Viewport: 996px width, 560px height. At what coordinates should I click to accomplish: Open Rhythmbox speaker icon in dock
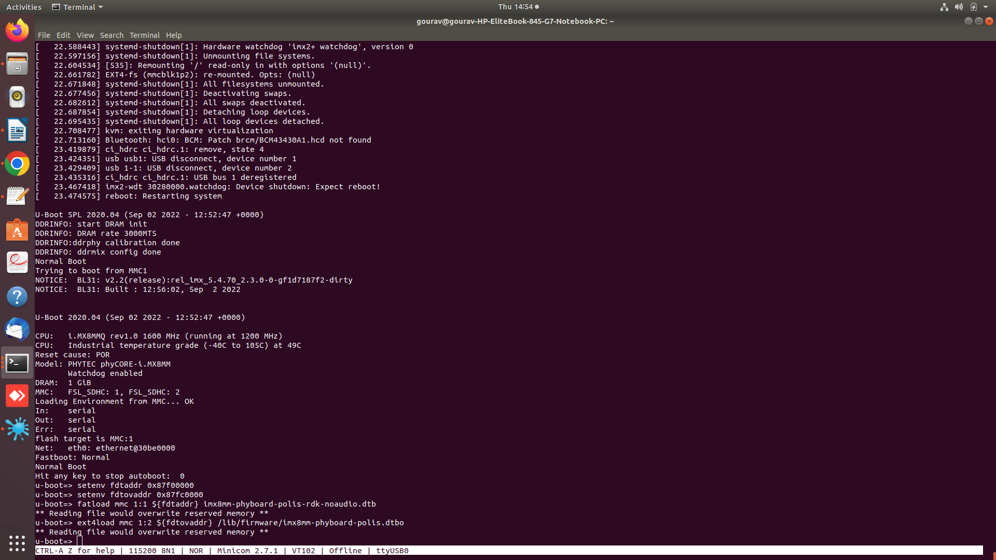tap(17, 97)
